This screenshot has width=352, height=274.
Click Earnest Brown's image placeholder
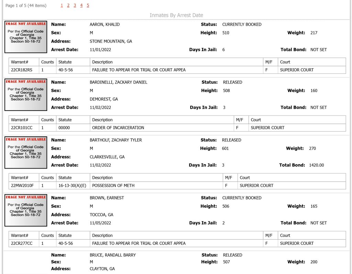tap(26, 210)
